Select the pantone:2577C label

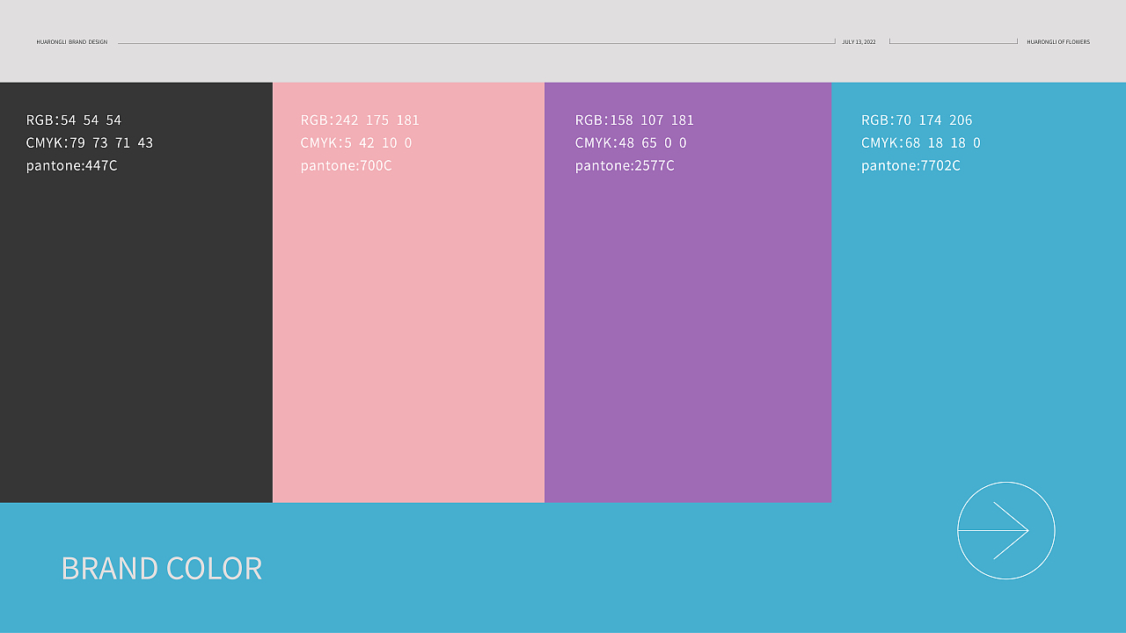(625, 165)
